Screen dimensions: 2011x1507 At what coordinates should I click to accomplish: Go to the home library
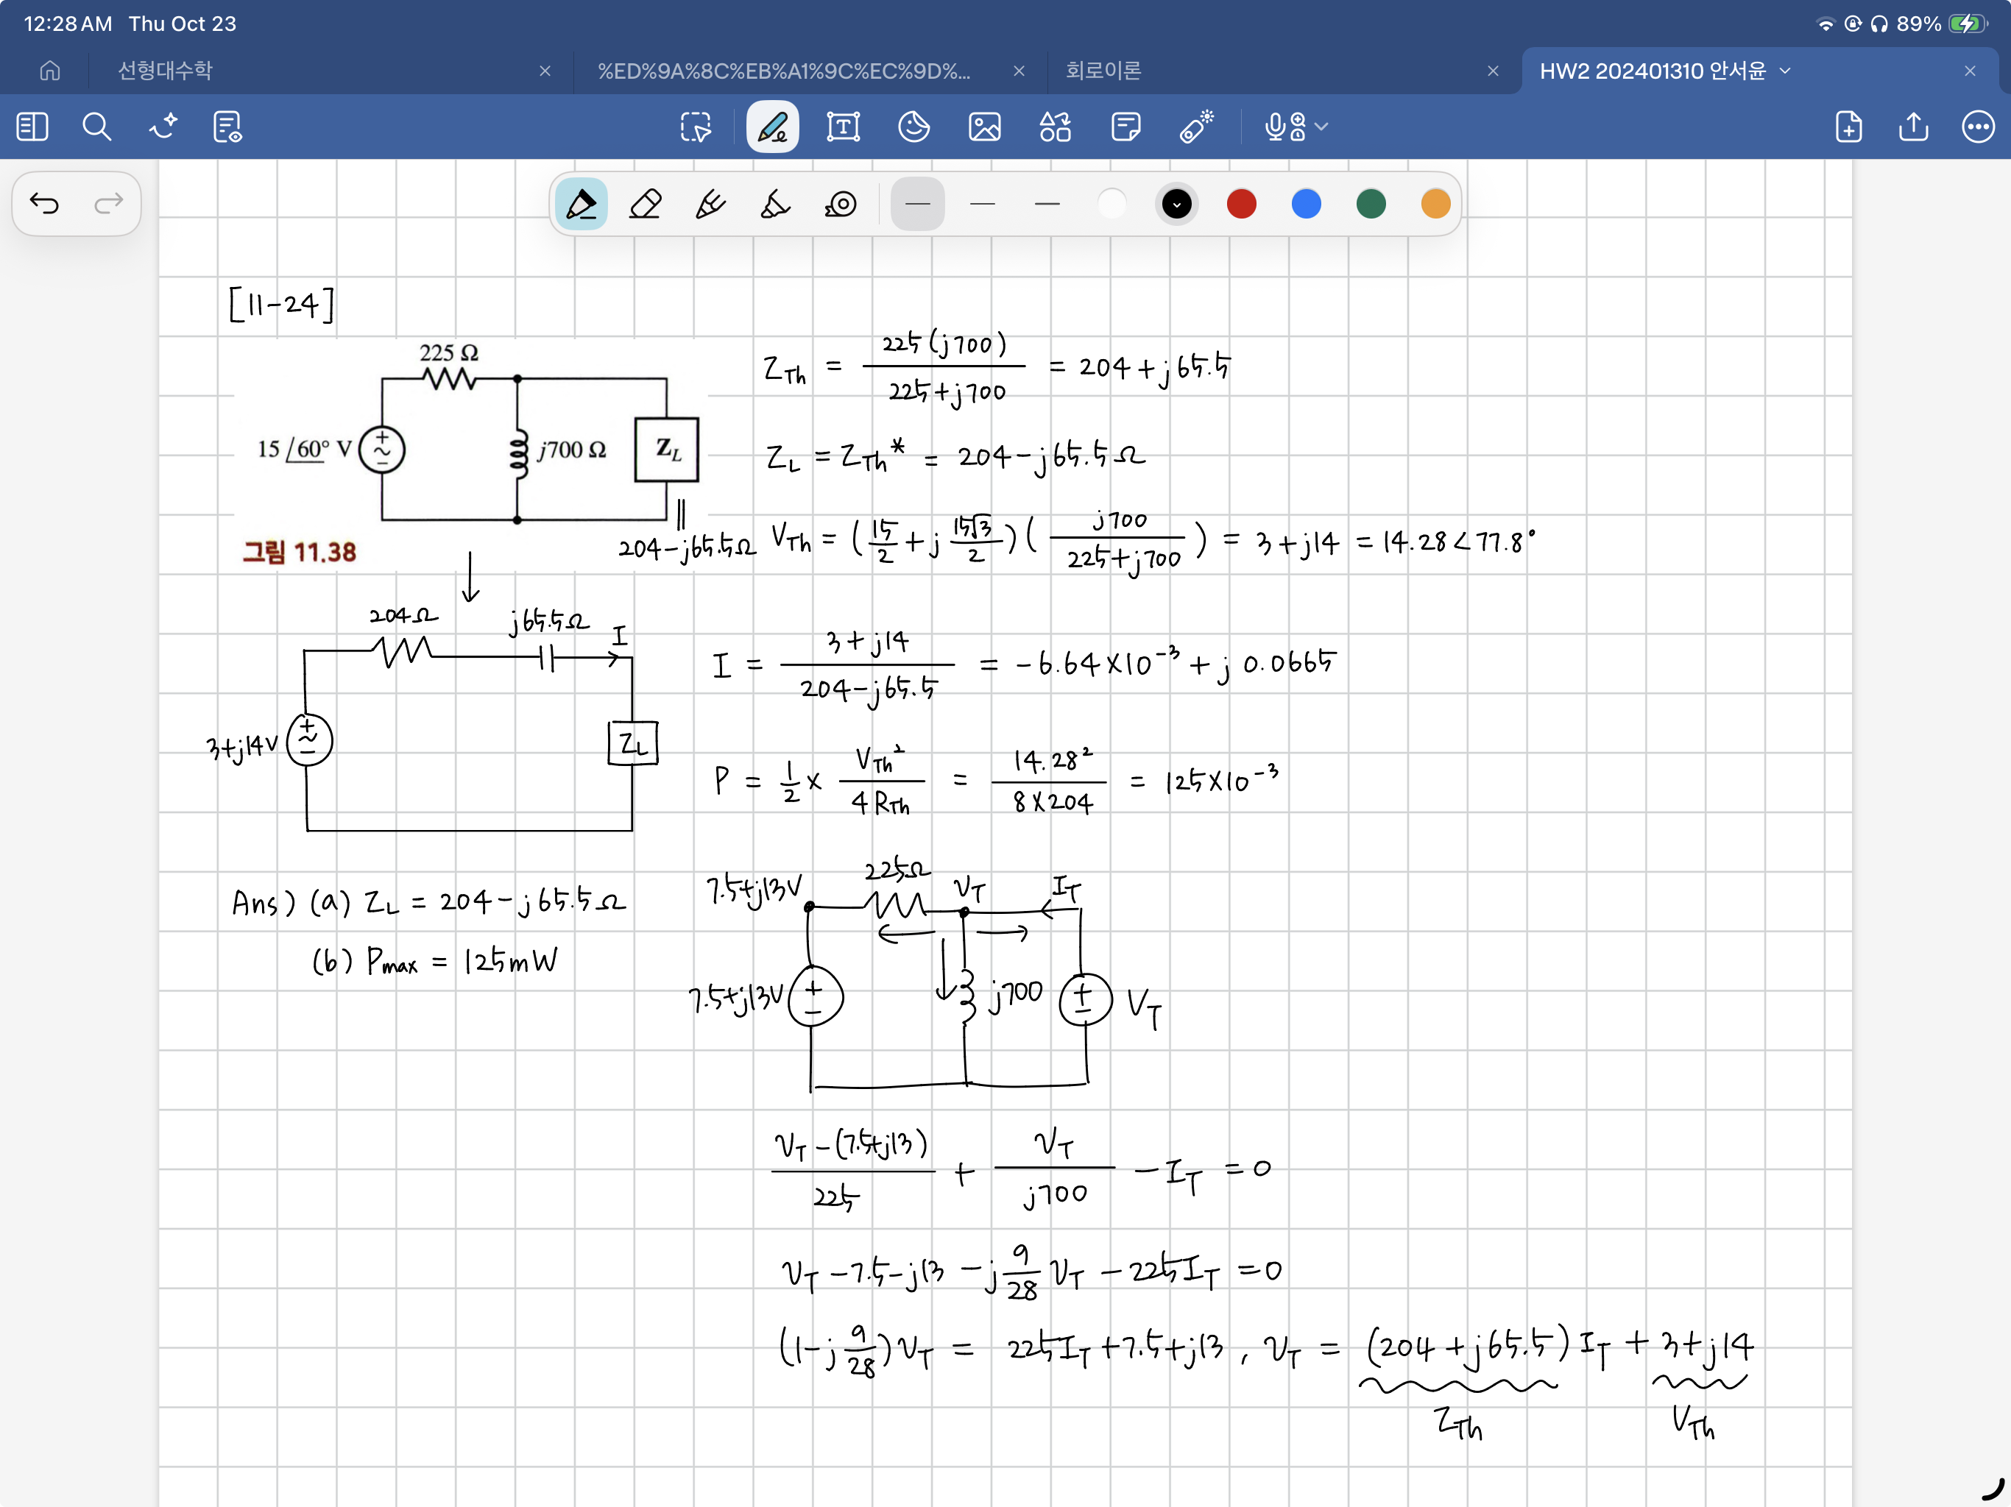coord(50,71)
